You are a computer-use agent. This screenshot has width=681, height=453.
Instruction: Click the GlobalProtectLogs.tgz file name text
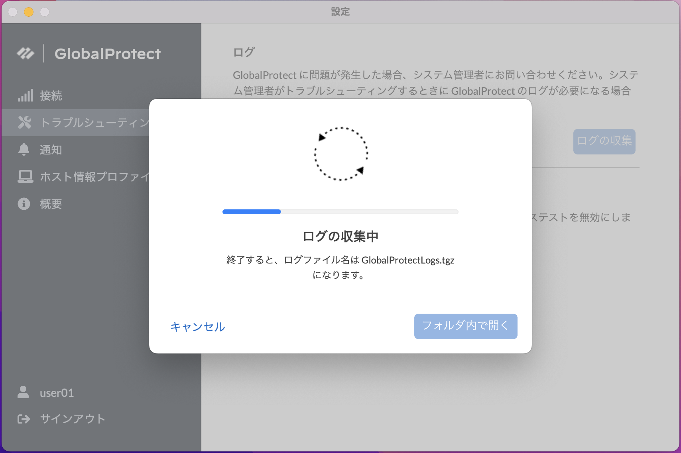point(408,260)
